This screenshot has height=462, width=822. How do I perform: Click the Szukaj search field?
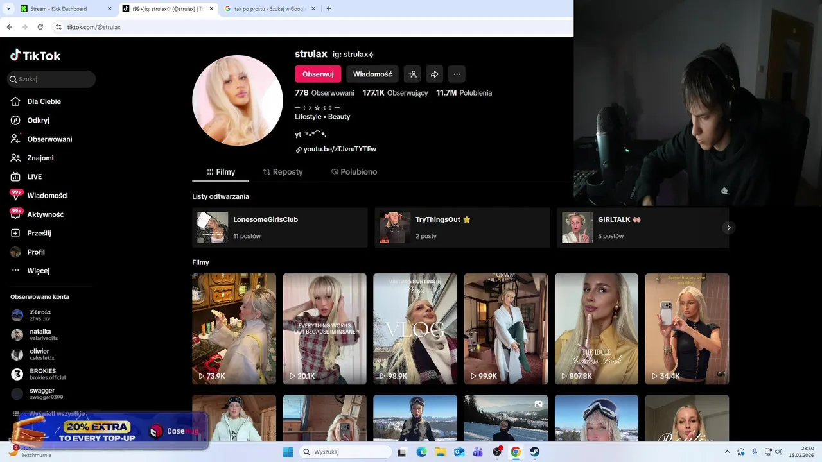(51, 79)
